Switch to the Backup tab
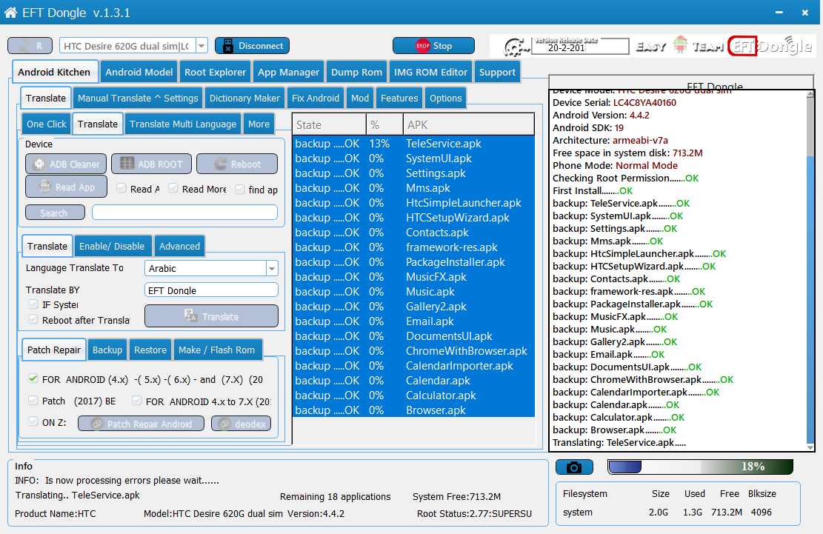This screenshot has width=823, height=534. [x=107, y=350]
